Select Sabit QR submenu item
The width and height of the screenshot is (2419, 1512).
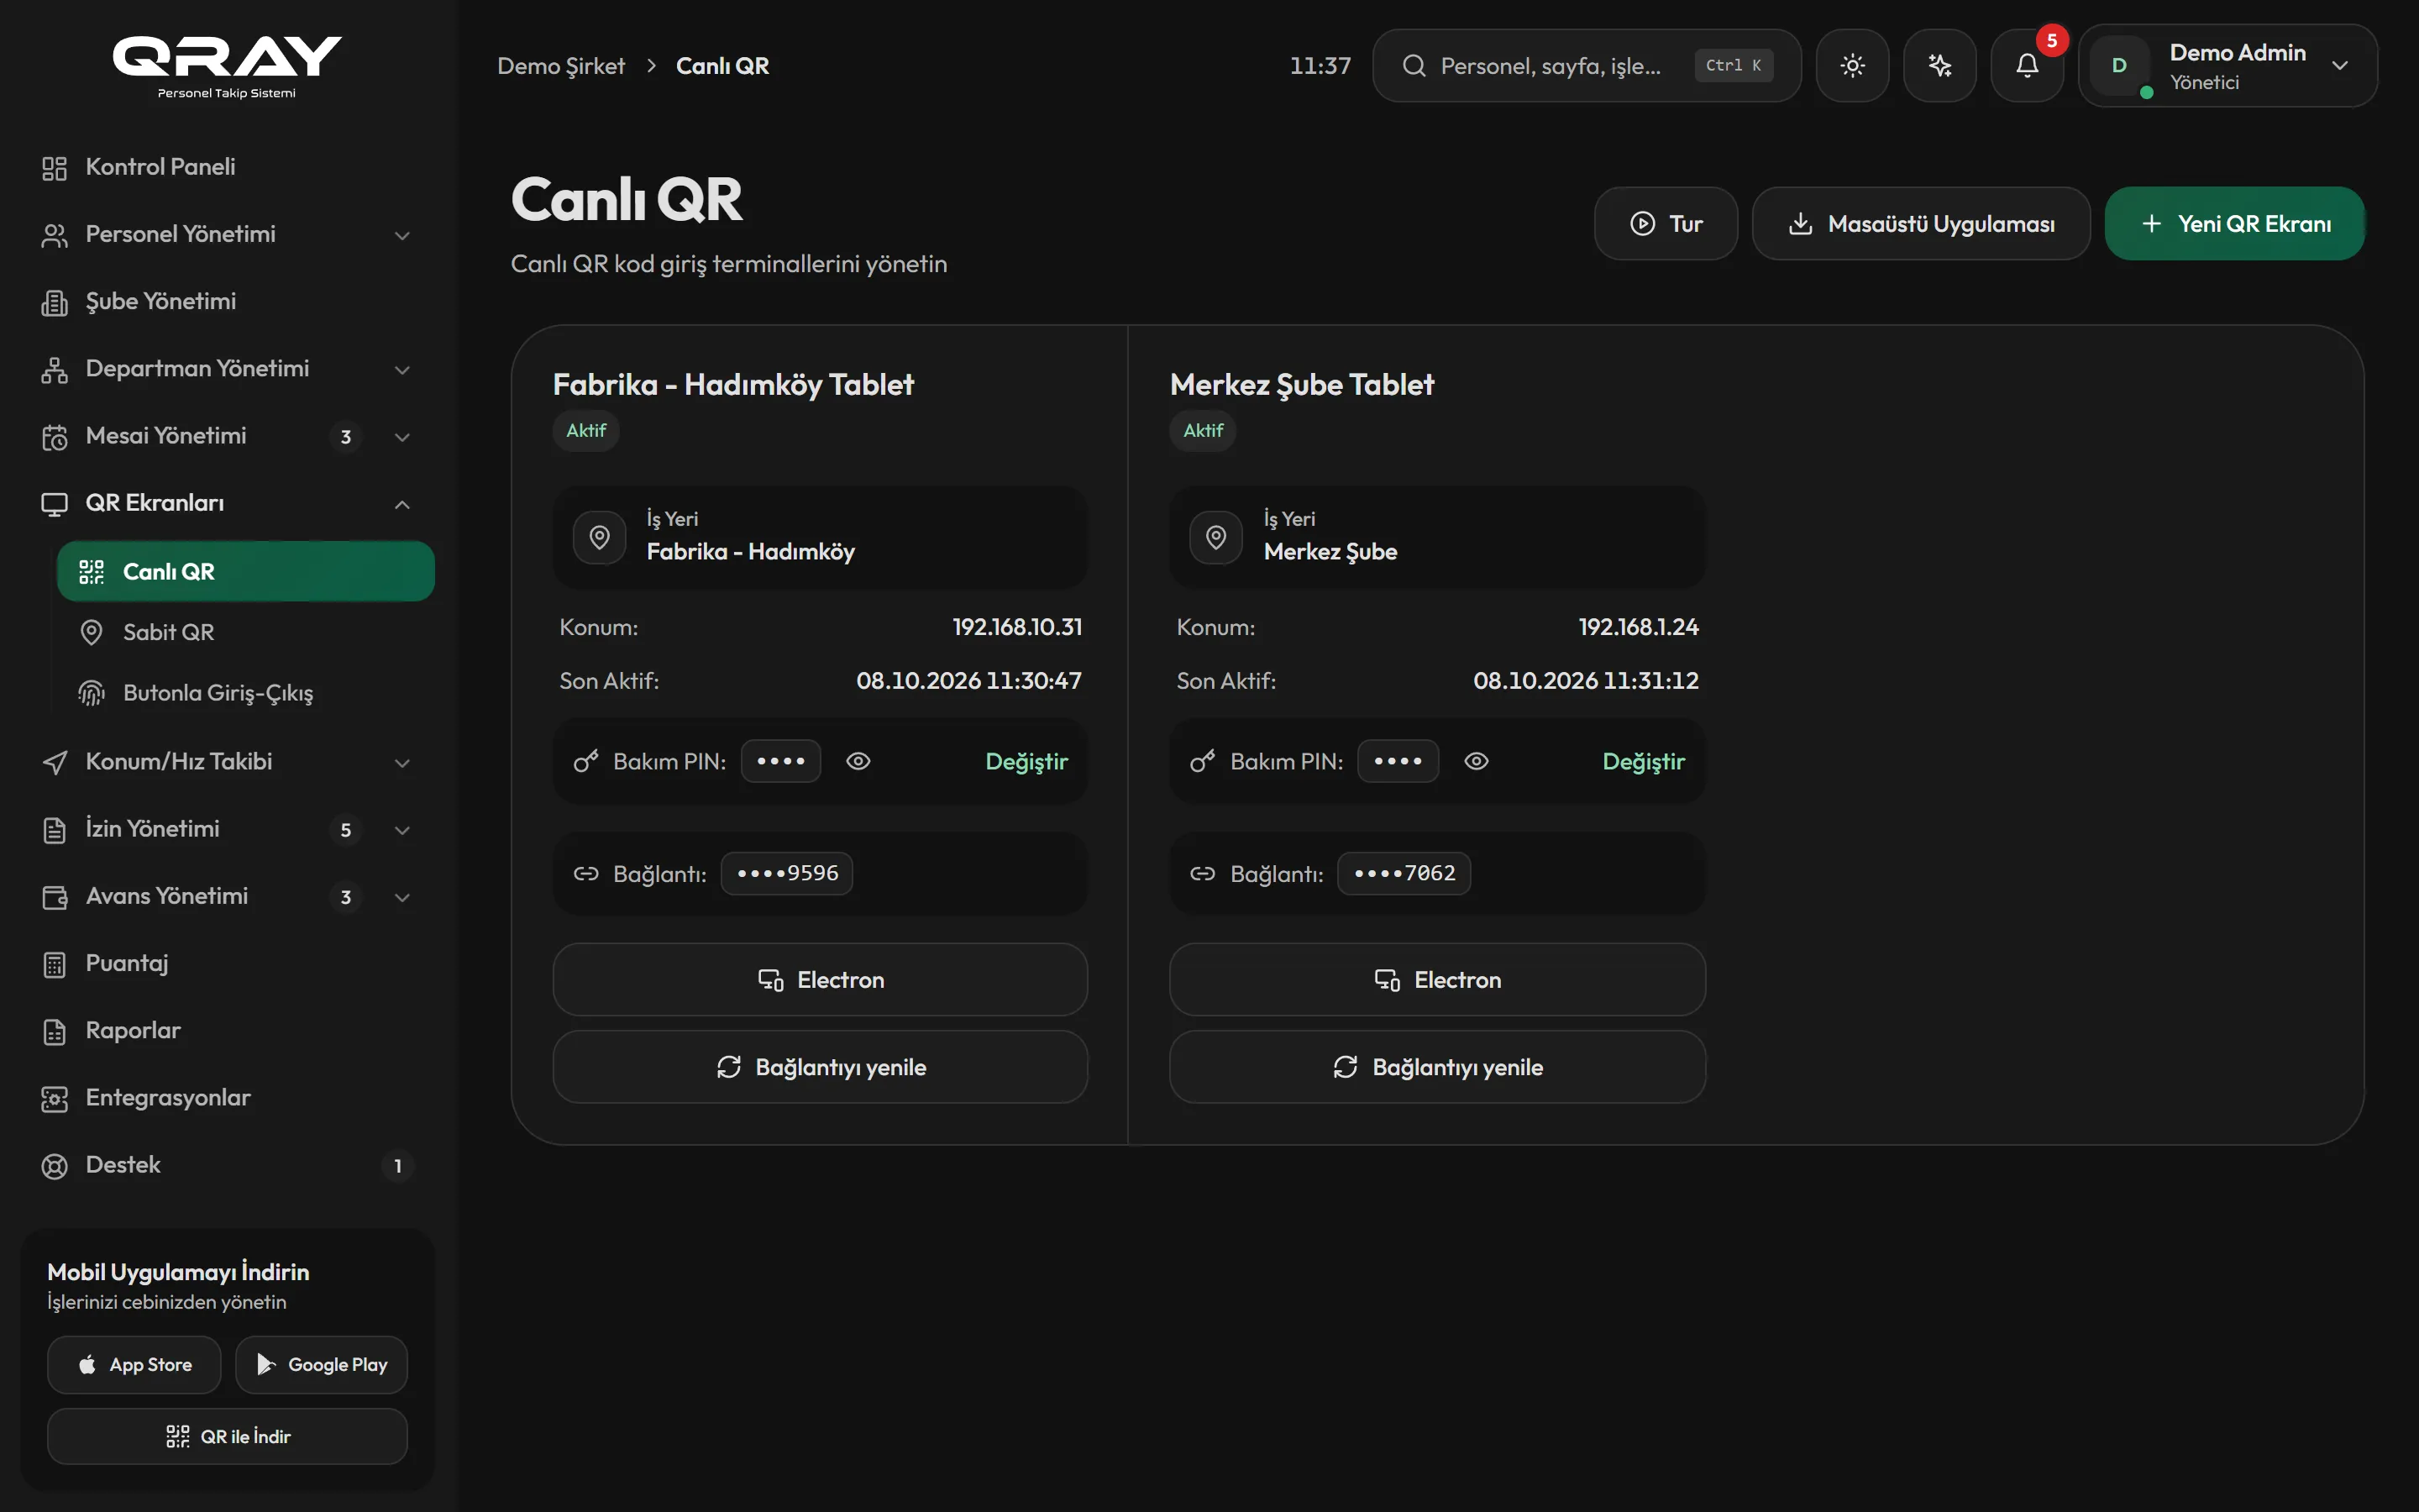pos(246,632)
